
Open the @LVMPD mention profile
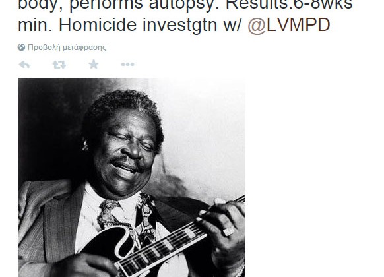(289, 25)
